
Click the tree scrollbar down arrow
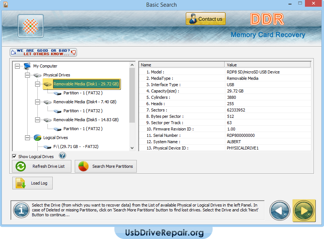click(x=132, y=148)
